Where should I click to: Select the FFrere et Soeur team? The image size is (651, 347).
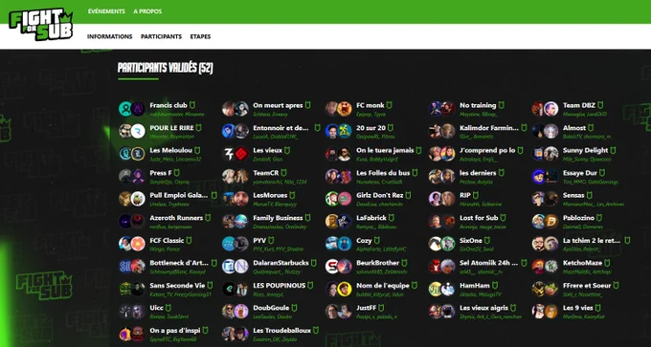[x=587, y=285]
